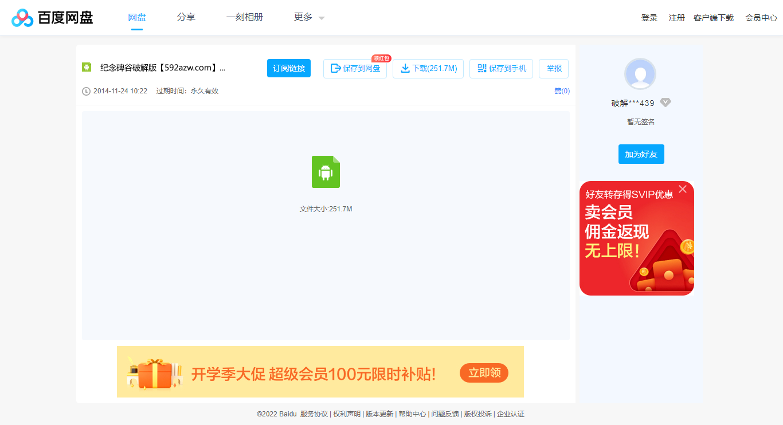Click 加为好友 to add friend

[x=641, y=154]
